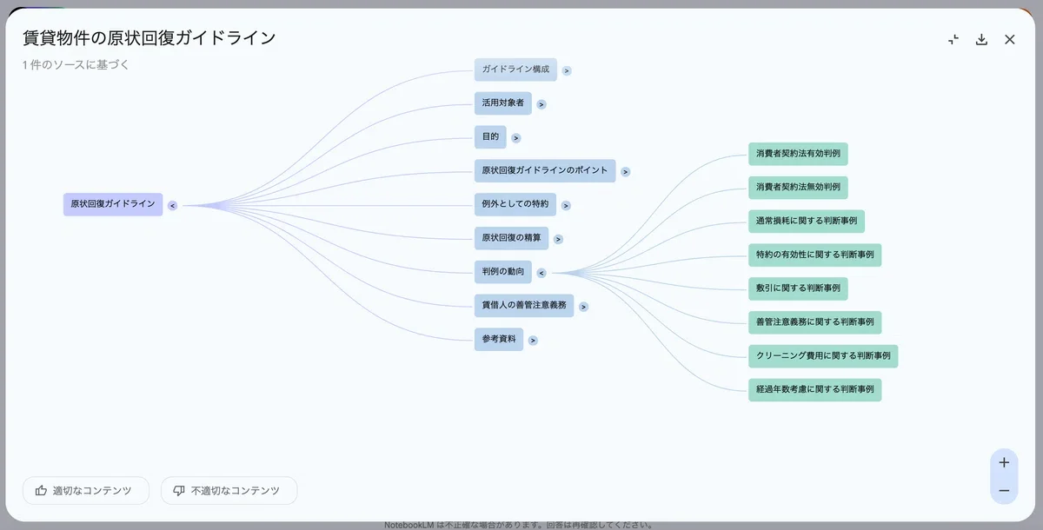Open the 参考資料 node

click(499, 340)
